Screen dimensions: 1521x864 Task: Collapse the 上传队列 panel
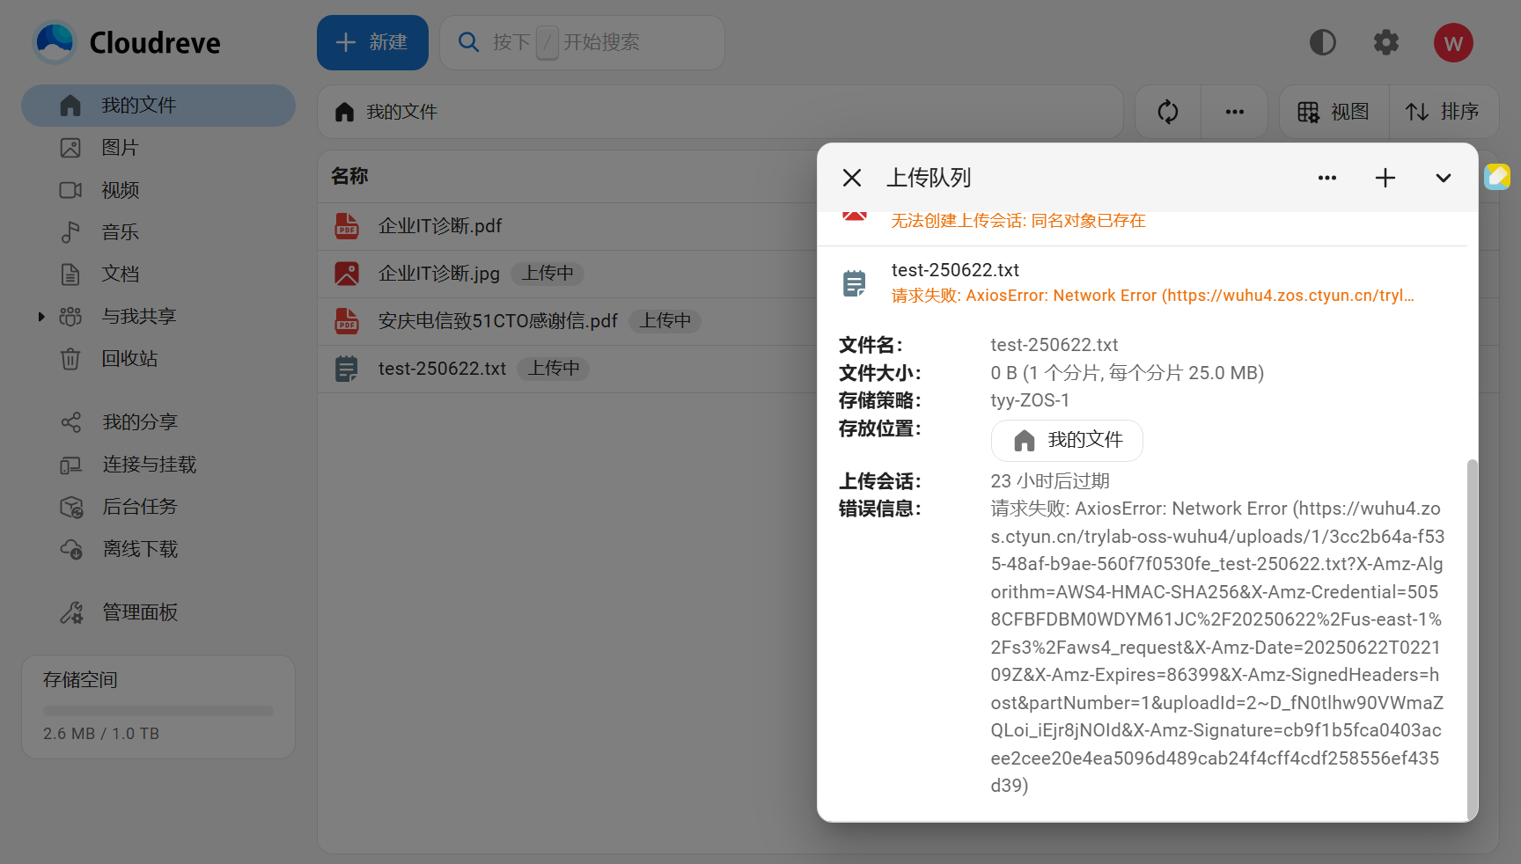(1443, 178)
